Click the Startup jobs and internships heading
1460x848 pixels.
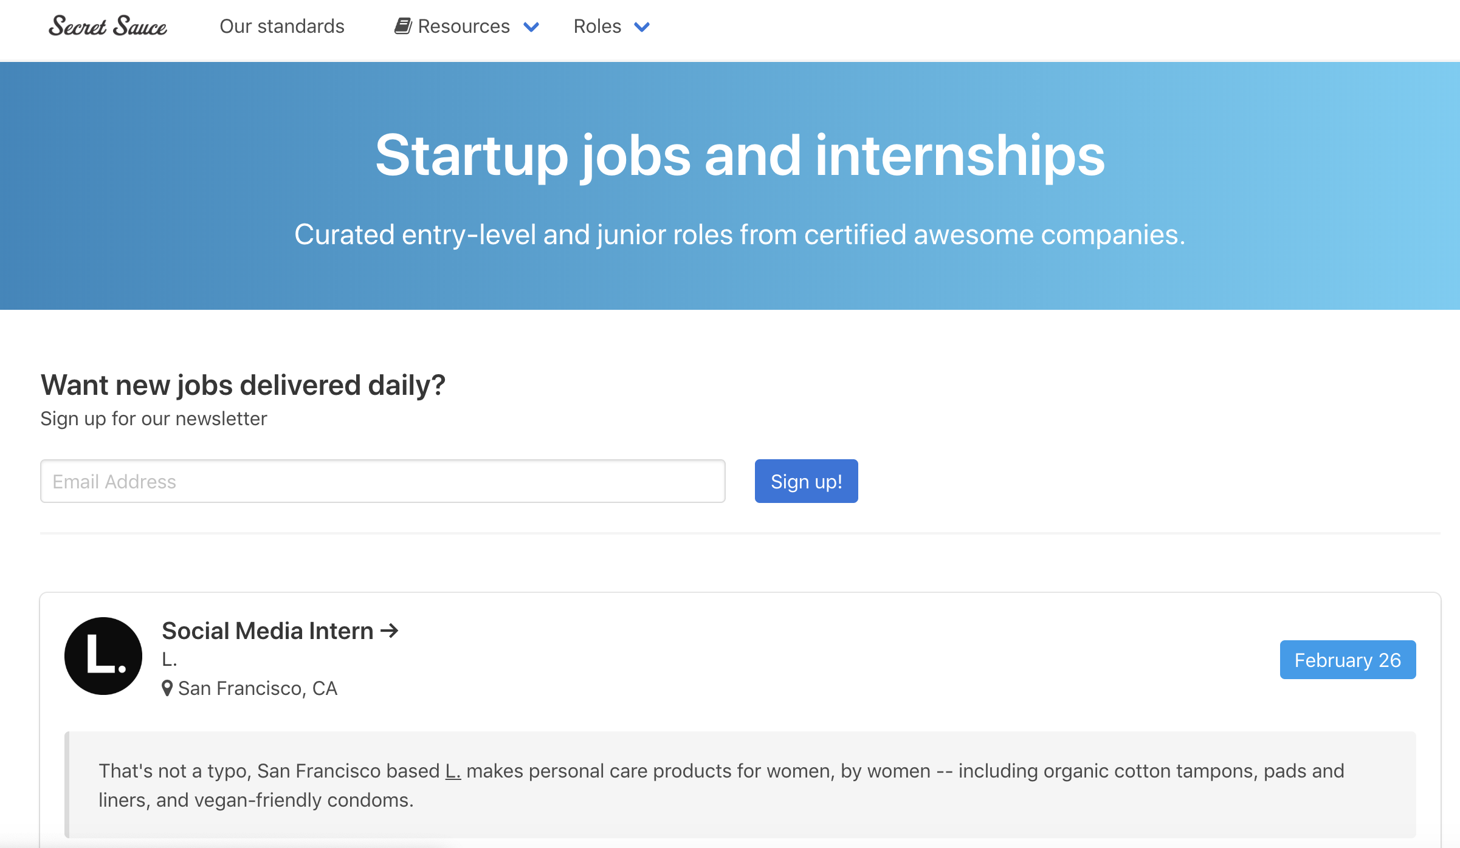[740, 156]
